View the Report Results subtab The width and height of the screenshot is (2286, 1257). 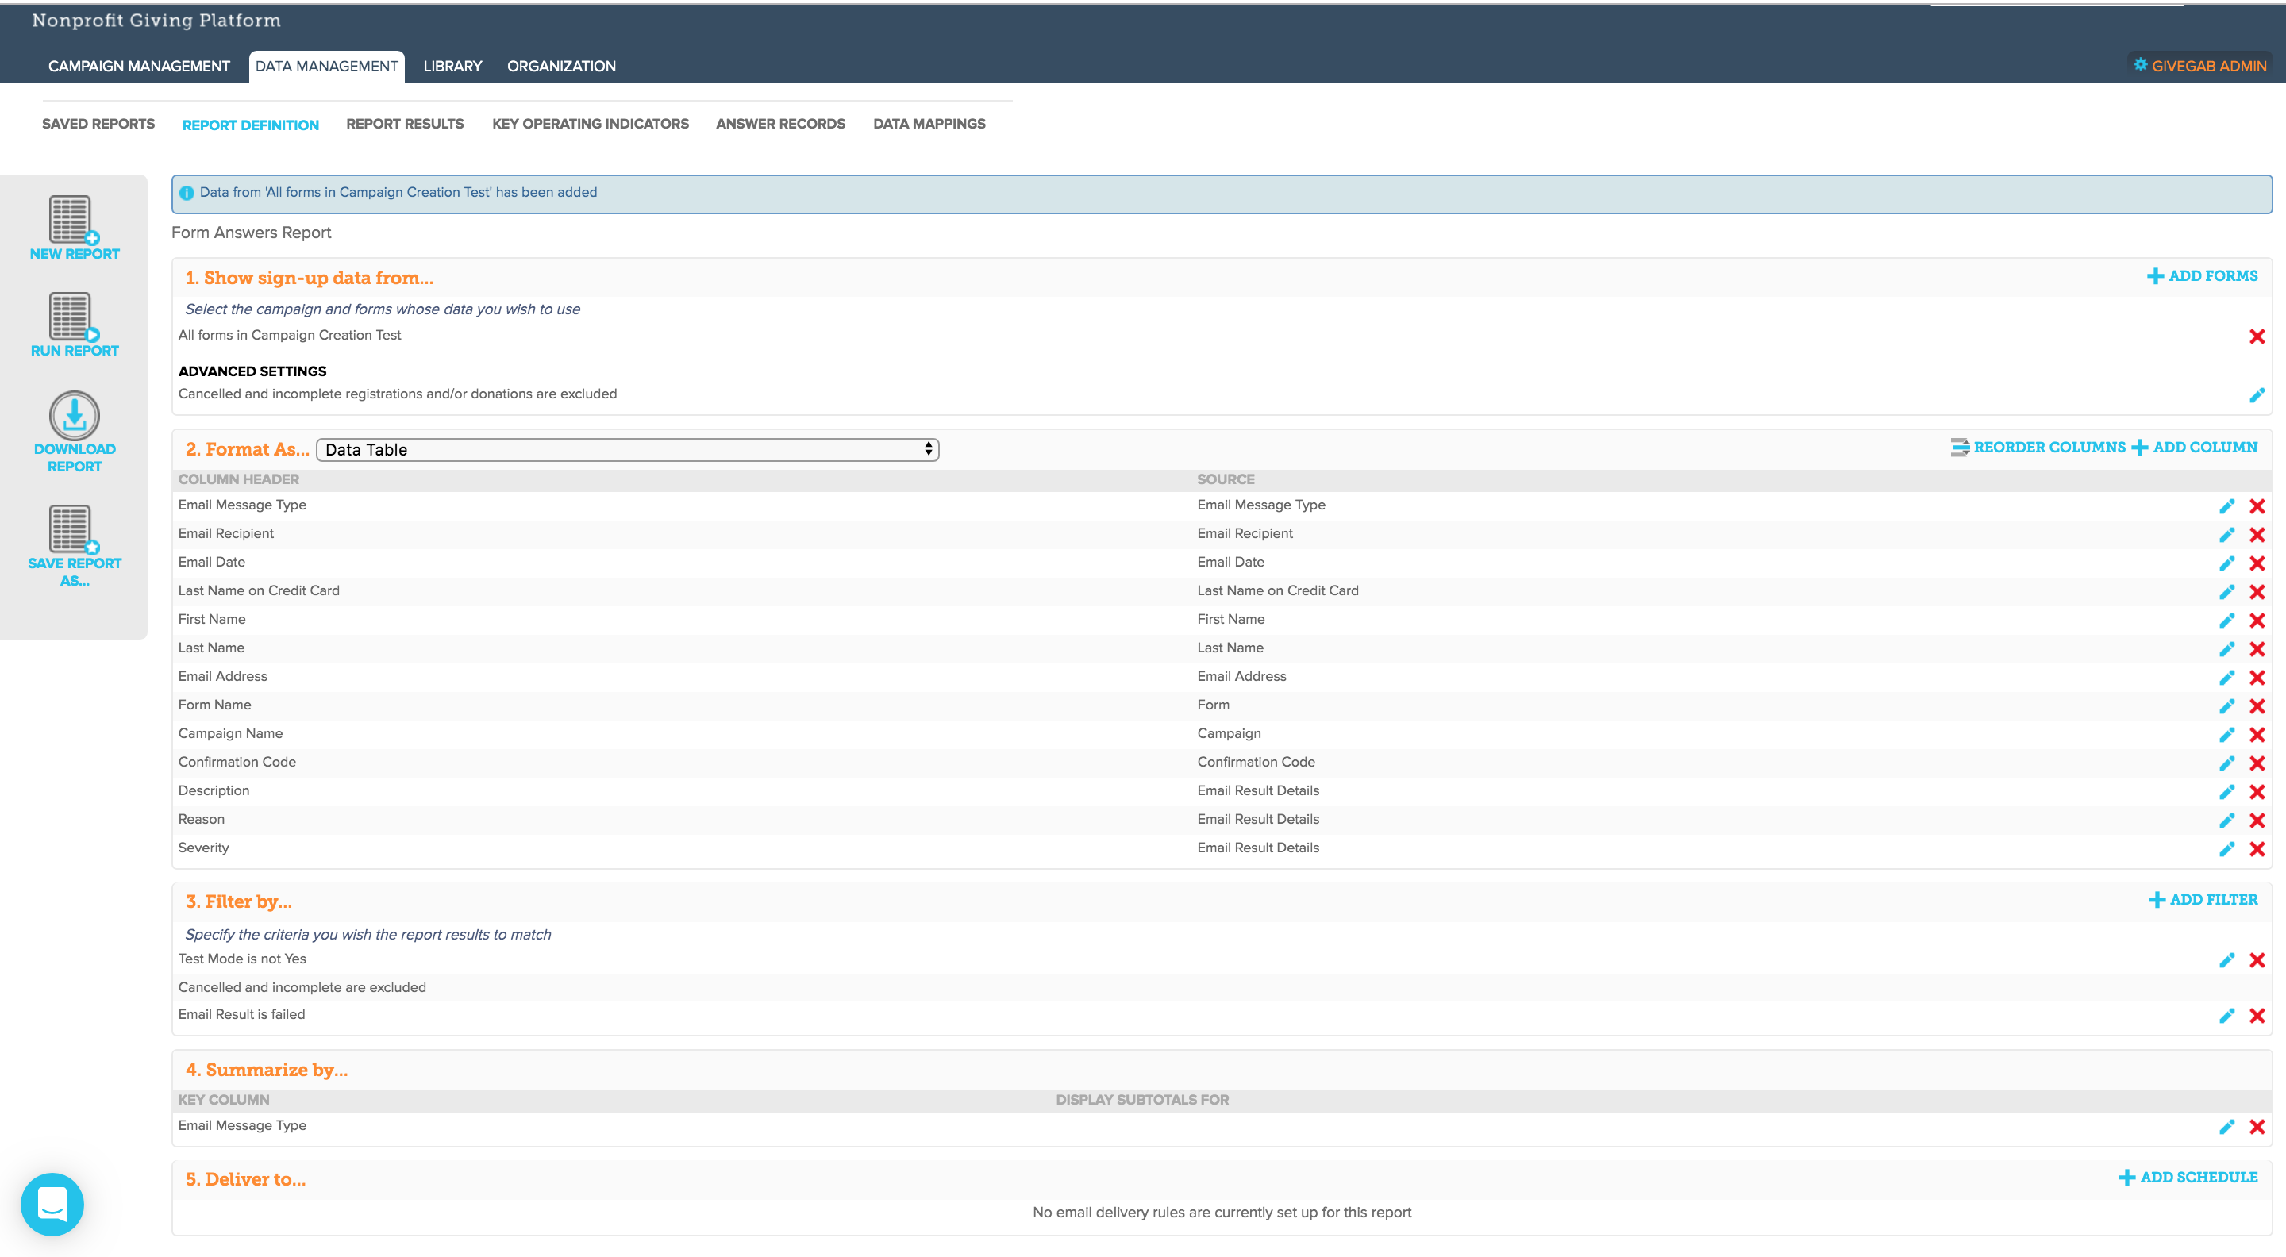405,124
